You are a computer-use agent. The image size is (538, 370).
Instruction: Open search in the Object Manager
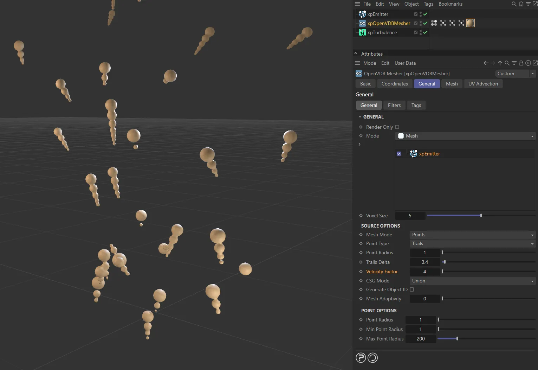514,4
